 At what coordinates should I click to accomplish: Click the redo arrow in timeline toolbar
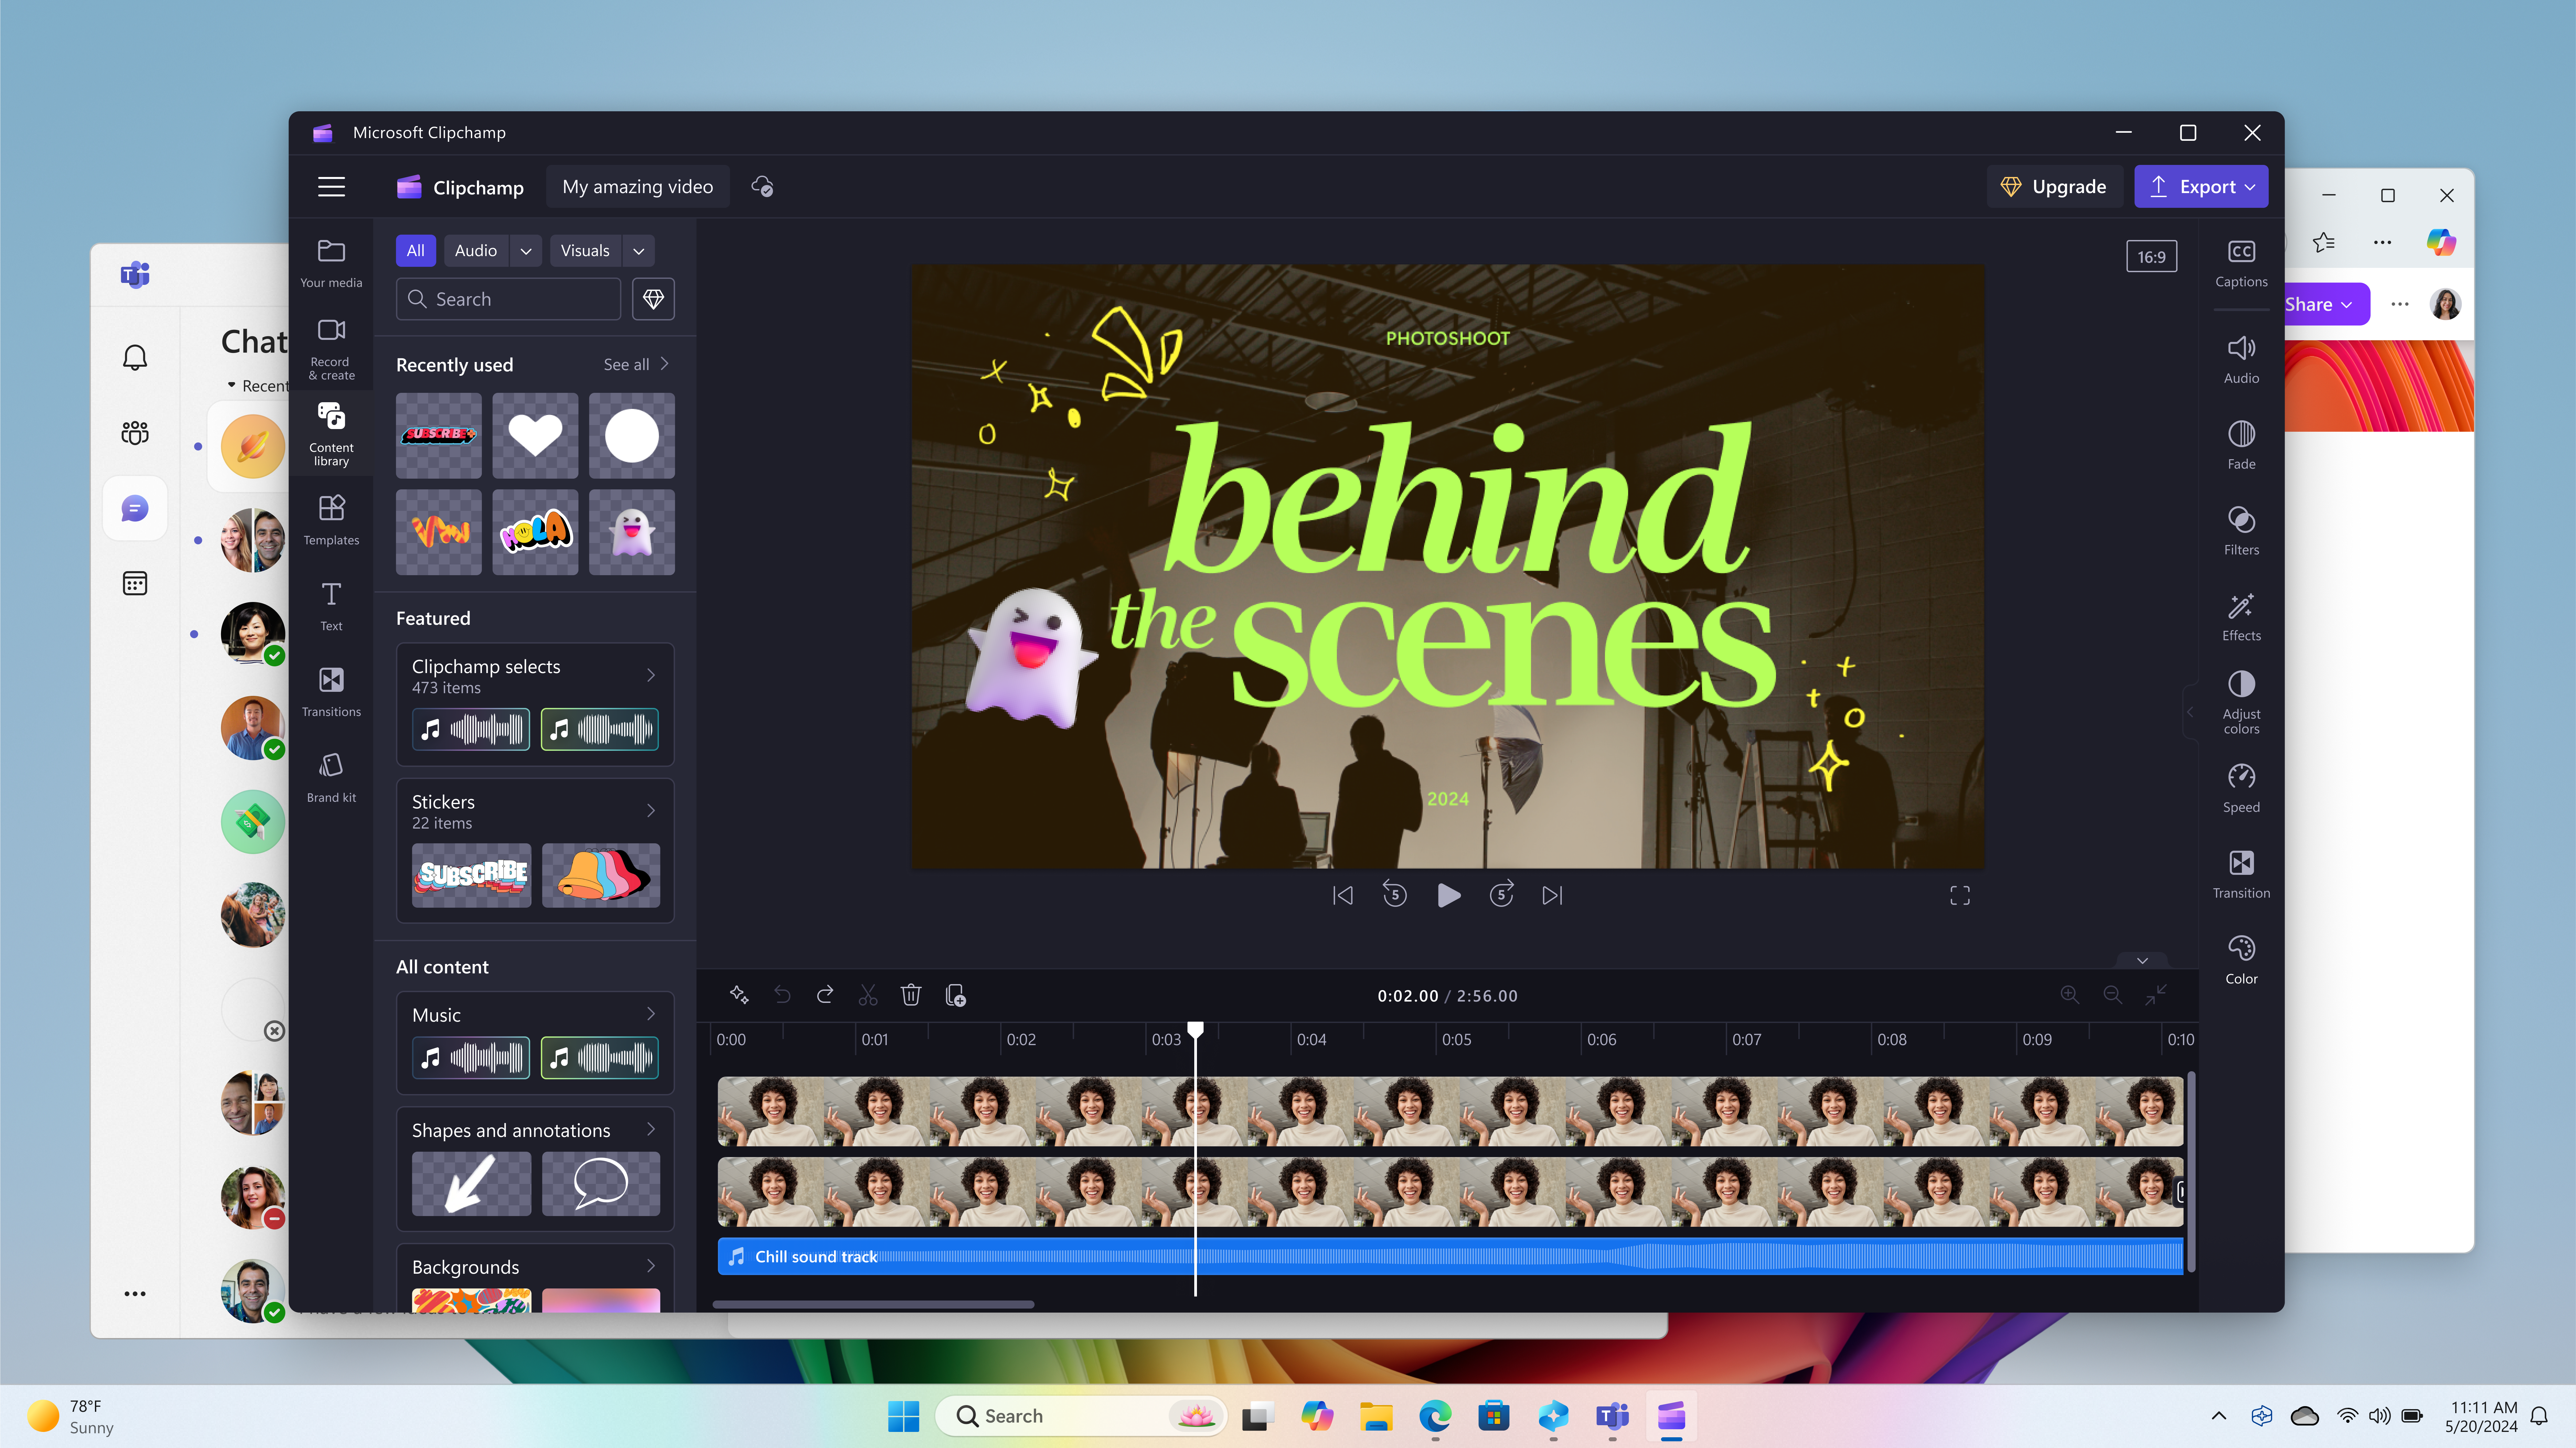click(x=825, y=995)
